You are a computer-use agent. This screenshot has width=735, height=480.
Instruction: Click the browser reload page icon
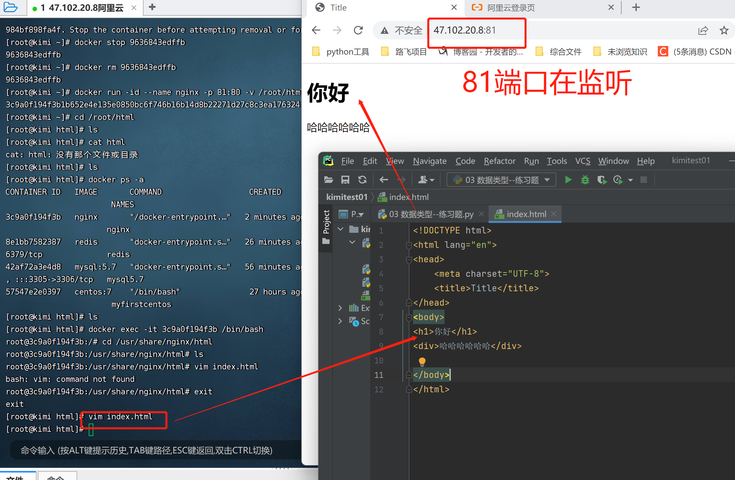pyautogui.click(x=358, y=31)
